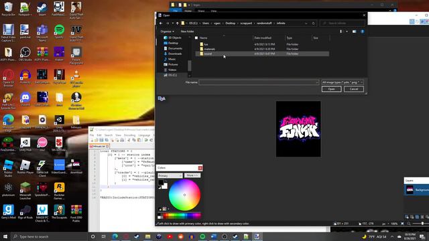Switch to the open file tab in Notepad++

[x=99, y=147]
